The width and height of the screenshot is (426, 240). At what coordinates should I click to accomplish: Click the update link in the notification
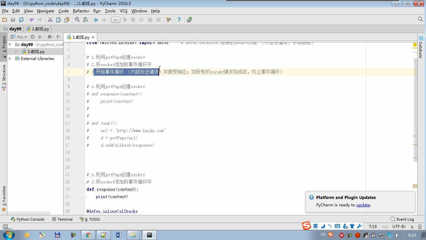click(x=363, y=205)
